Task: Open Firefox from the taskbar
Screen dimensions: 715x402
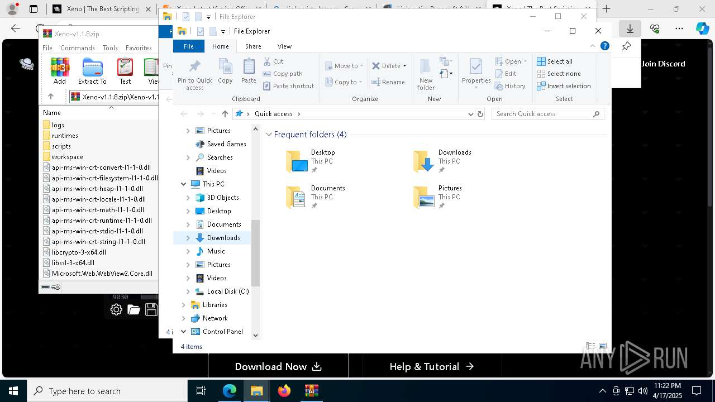Action: (284, 391)
